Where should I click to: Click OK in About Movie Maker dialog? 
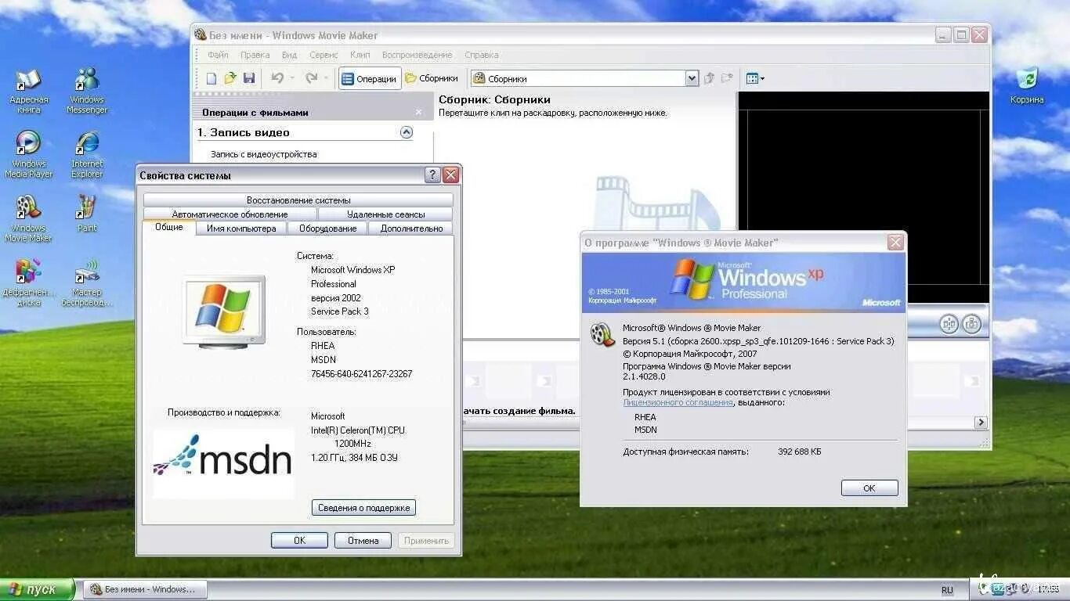pyautogui.click(x=869, y=488)
